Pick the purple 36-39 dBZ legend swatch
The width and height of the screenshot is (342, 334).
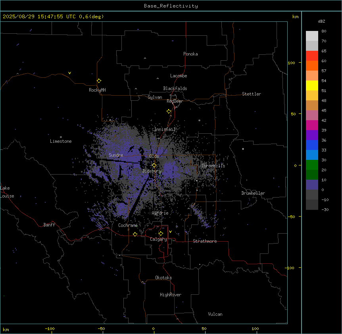coord(312,135)
